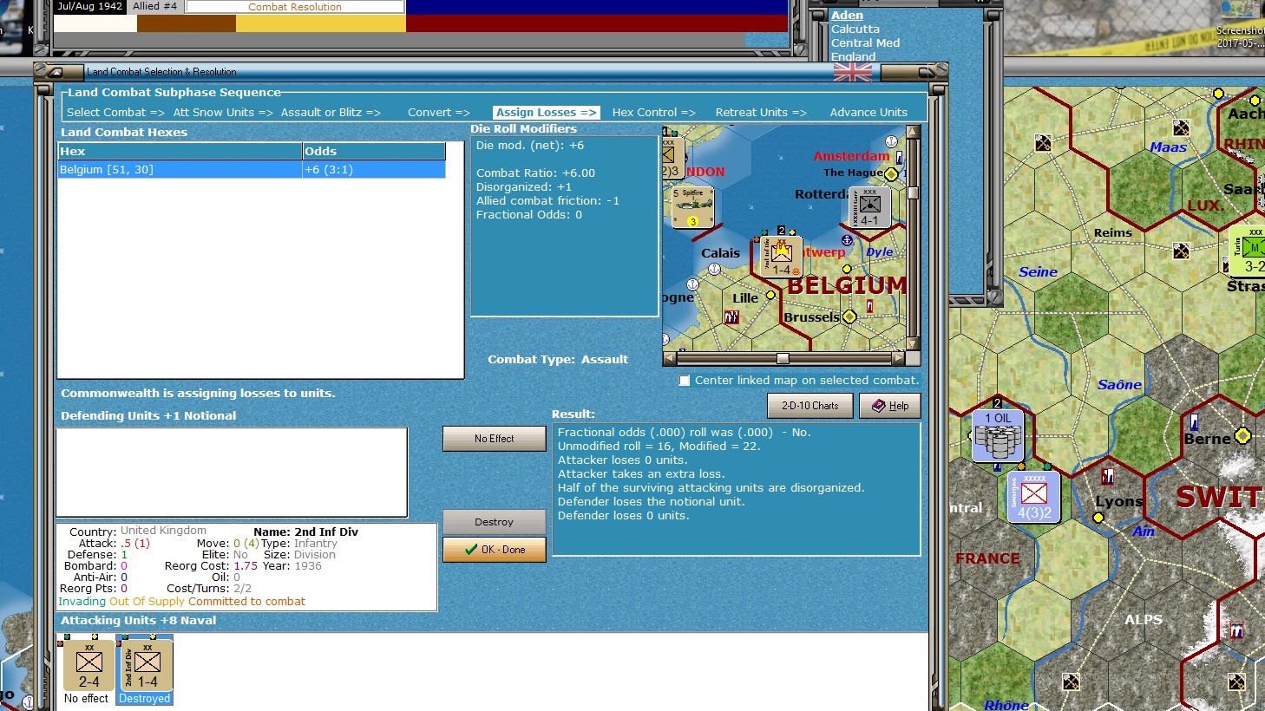Click the Brussels city marker on the mini-map

point(849,317)
